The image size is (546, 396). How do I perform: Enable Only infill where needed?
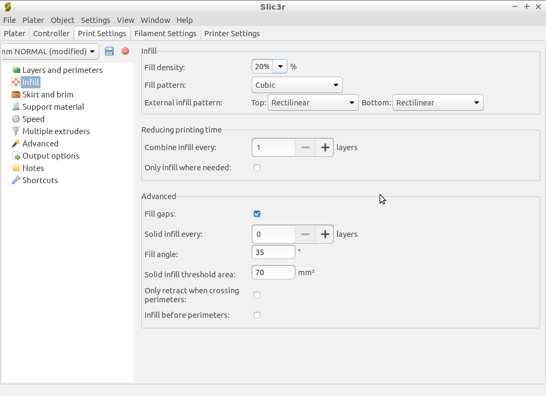pyautogui.click(x=257, y=168)
